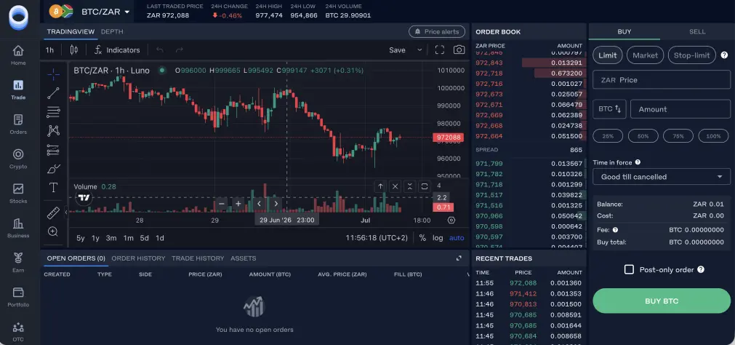Viewport: 735px width, 345px height.
Task: Switch the BTC amount currency selector
Action: pos(609,109)
